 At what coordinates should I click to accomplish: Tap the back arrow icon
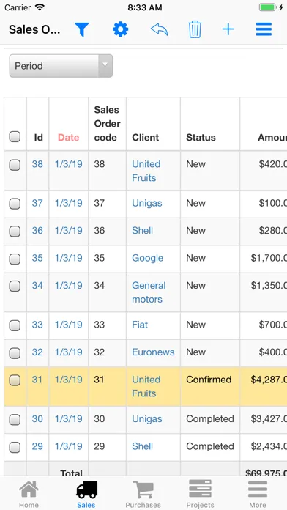160,29
